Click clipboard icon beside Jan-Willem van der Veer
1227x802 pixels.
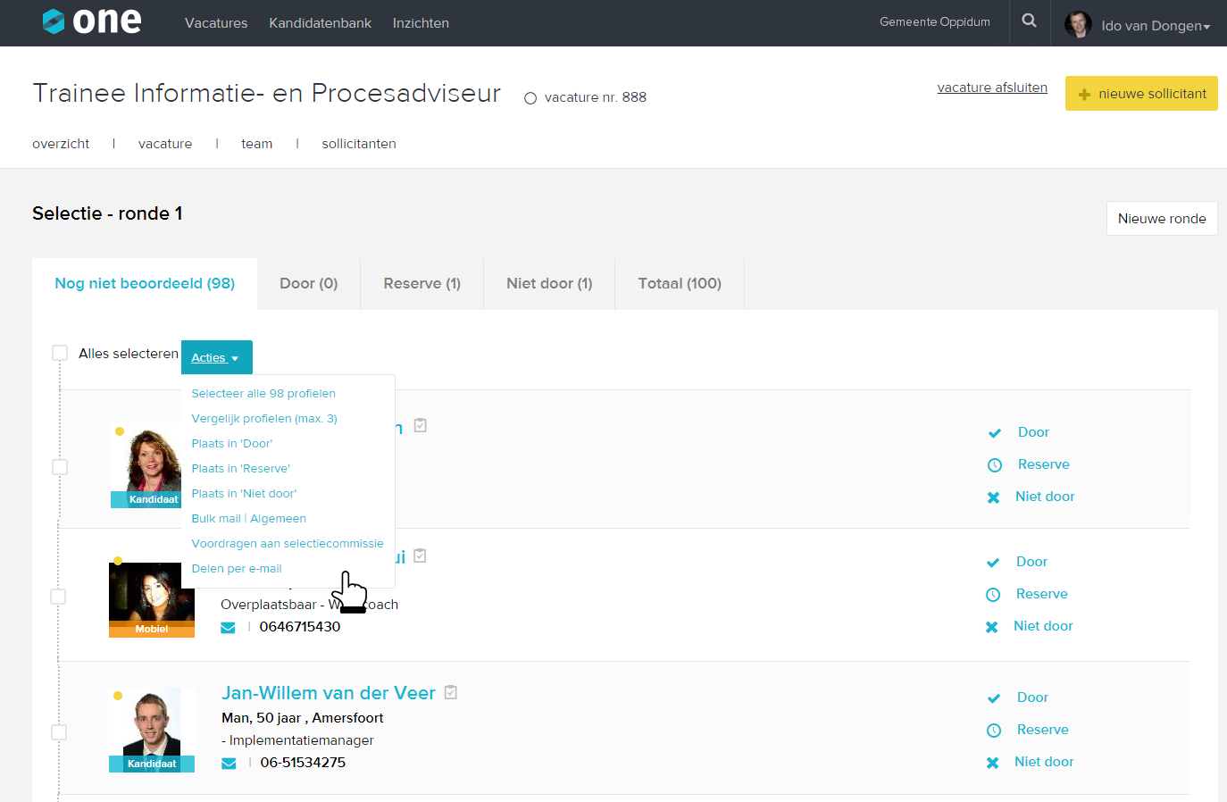click(x=451, y=692)
